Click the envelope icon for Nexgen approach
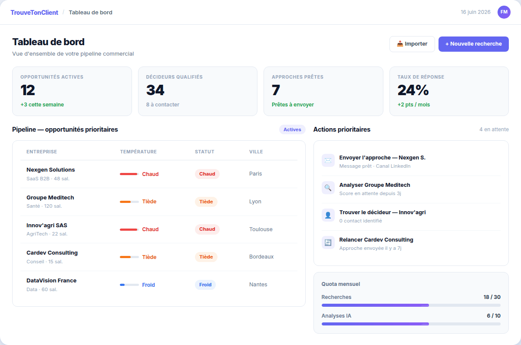This screenshot has height=345, width=521. [328, 160]
